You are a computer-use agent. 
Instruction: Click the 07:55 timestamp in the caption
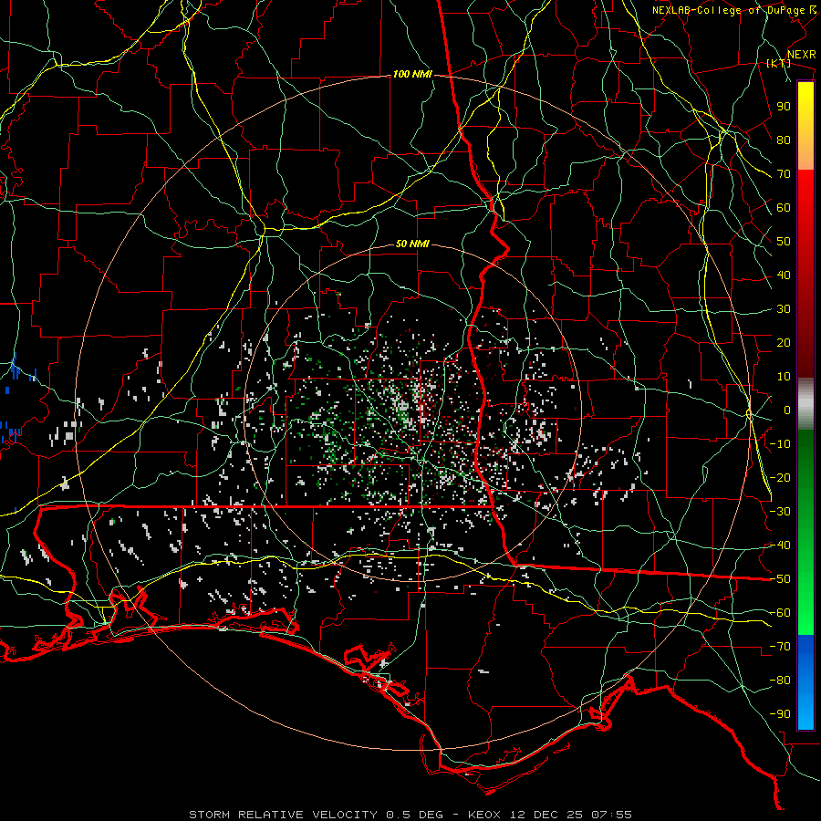click(611, 815)
